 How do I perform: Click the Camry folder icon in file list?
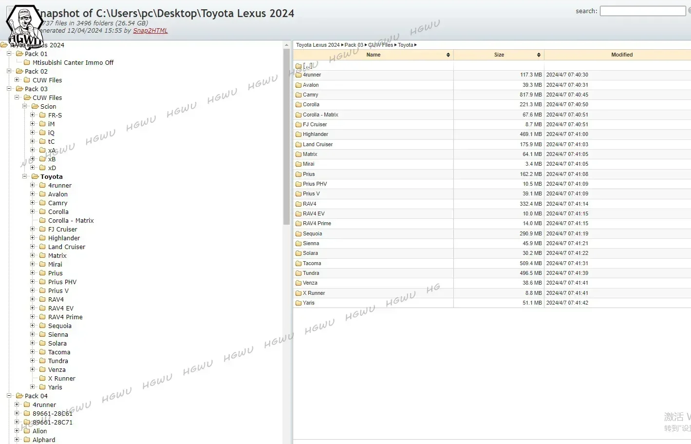pos(299,95)
